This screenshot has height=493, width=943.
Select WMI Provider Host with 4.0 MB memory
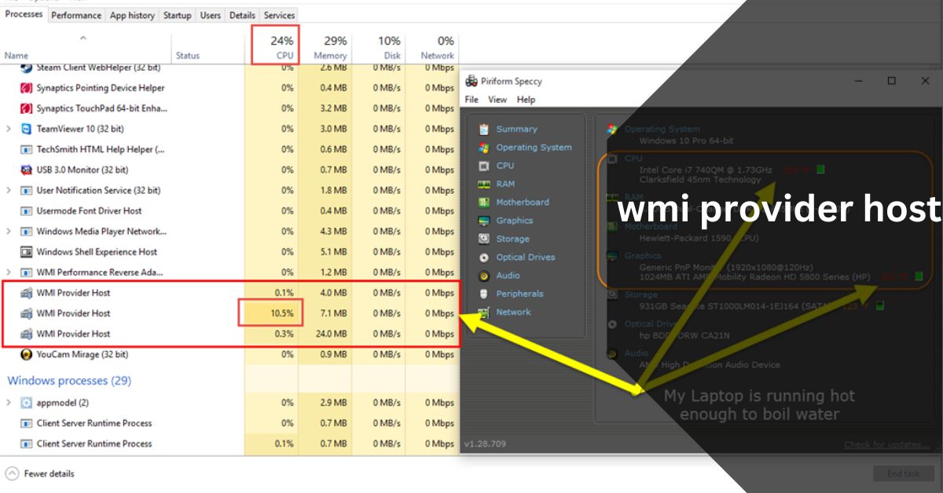(x=229, y=293)
